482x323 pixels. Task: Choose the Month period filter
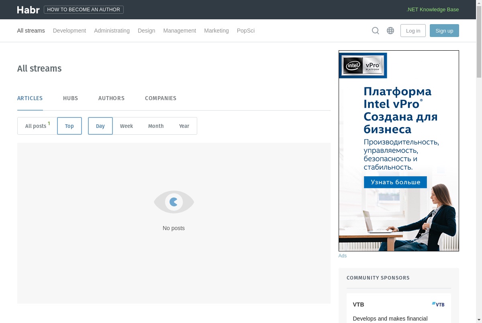tap(156, 126)
